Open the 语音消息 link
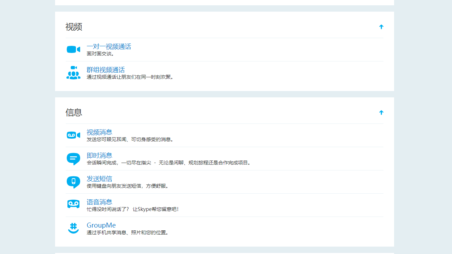This screenshot has height=254, width=452. coord(99,202)
